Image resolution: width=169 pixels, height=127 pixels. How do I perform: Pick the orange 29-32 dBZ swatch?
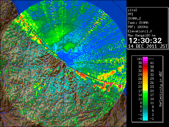(x=145, y=75)
